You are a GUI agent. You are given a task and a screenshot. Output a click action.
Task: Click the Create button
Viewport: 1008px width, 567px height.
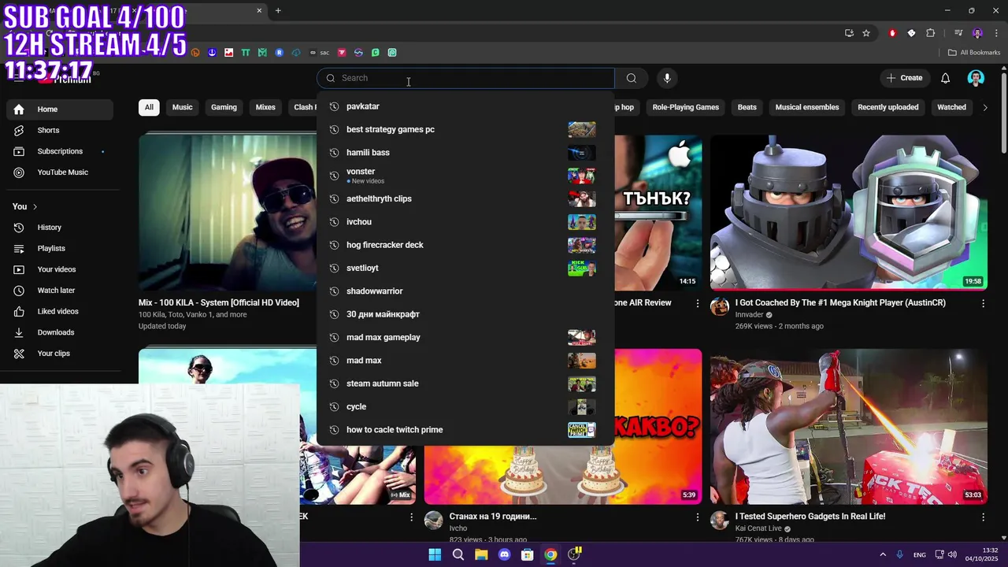click(x=903, y=78)
